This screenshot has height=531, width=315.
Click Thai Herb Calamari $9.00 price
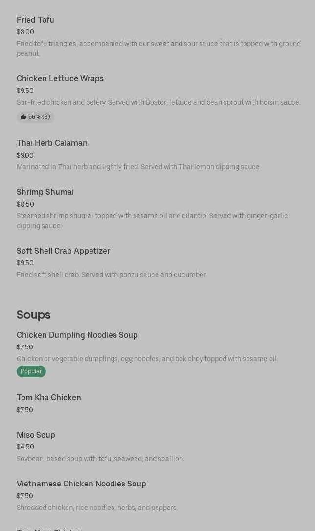25,156
